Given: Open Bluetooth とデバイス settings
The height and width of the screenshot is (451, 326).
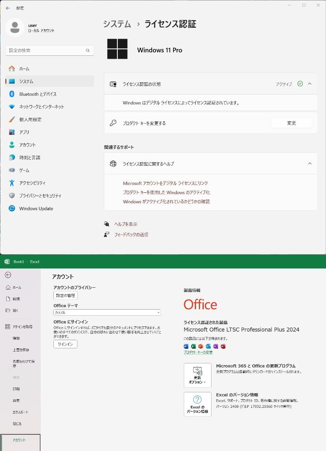Looking at the screenshot, I should pyautogui.click(x=49, y=94).
